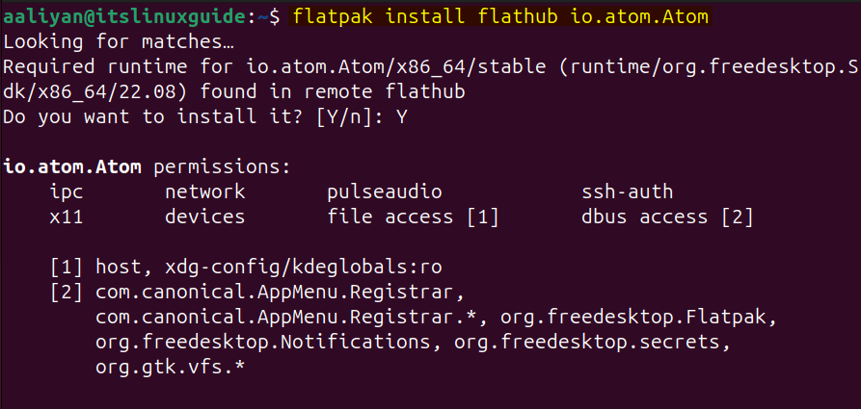861x409 pixels.
Task: Click the "org.freedesktop.secrets," text
Action: [593, 343]
